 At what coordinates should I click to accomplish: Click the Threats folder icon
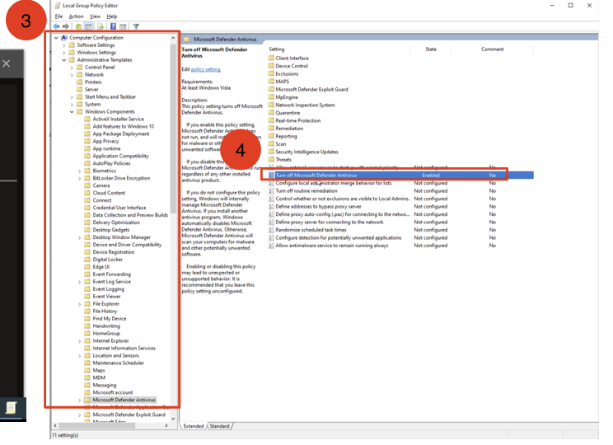(x=271, y=160)
